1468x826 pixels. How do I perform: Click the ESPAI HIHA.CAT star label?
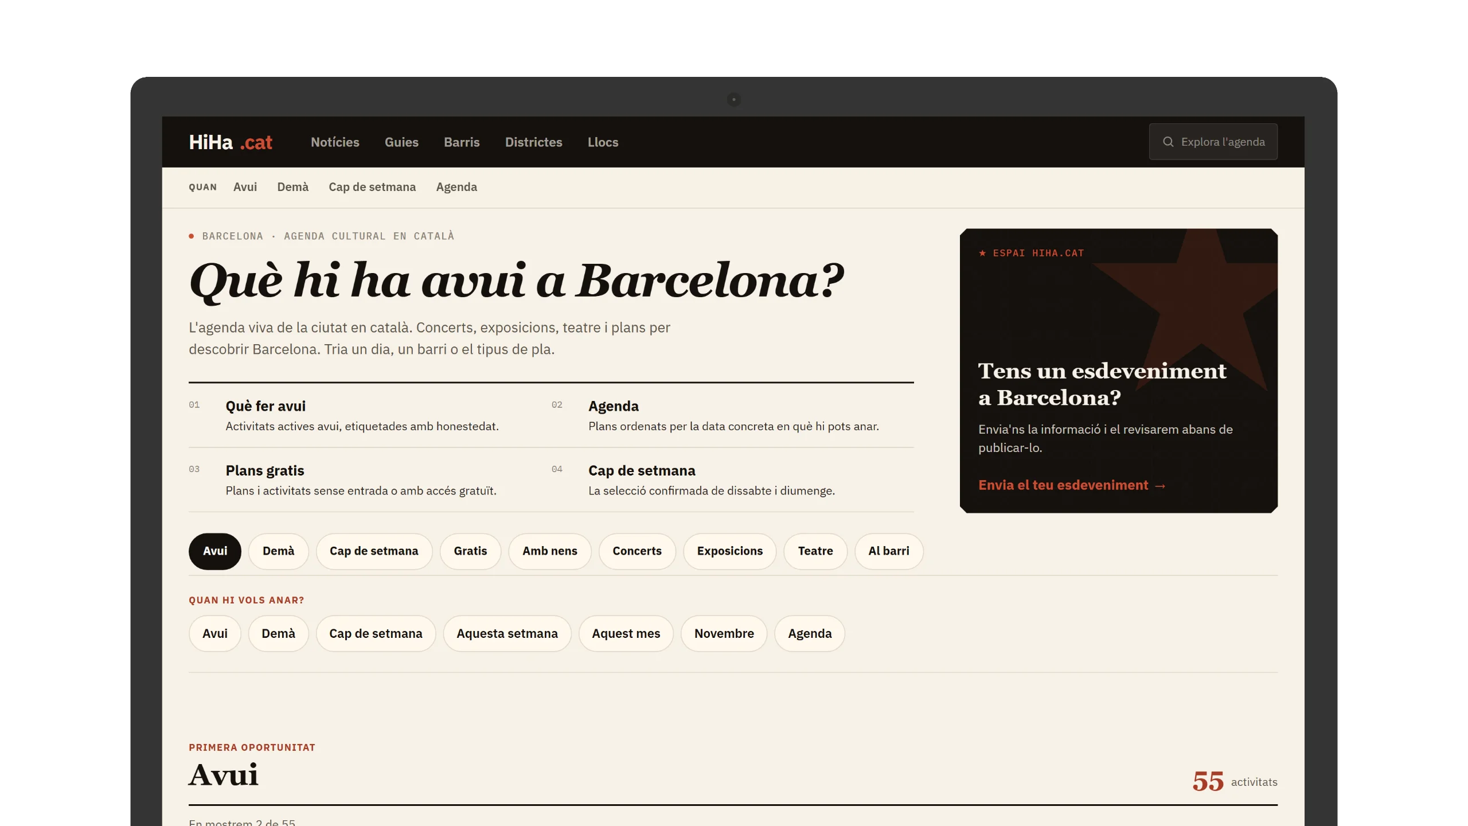click(x=1031, y=253)
